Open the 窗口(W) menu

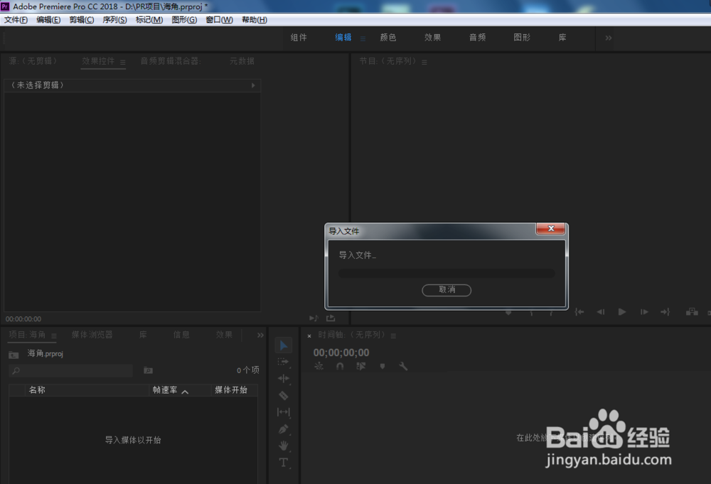click(x=219, y=19)
